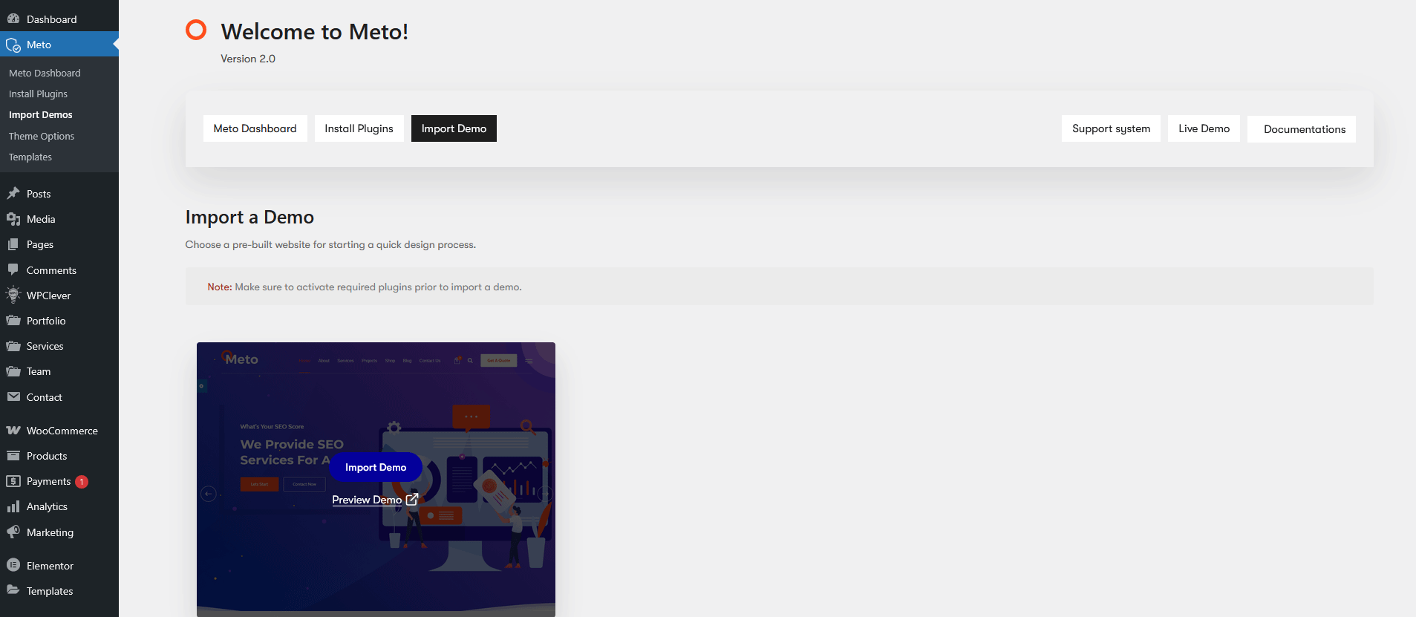
Task: Select Import Demos in sidebar submenu
Action: coord(40,114)
